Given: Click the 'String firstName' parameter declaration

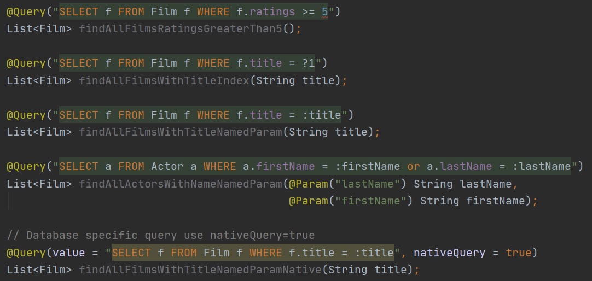Looking at the screenshot, I should click(475, 201).
